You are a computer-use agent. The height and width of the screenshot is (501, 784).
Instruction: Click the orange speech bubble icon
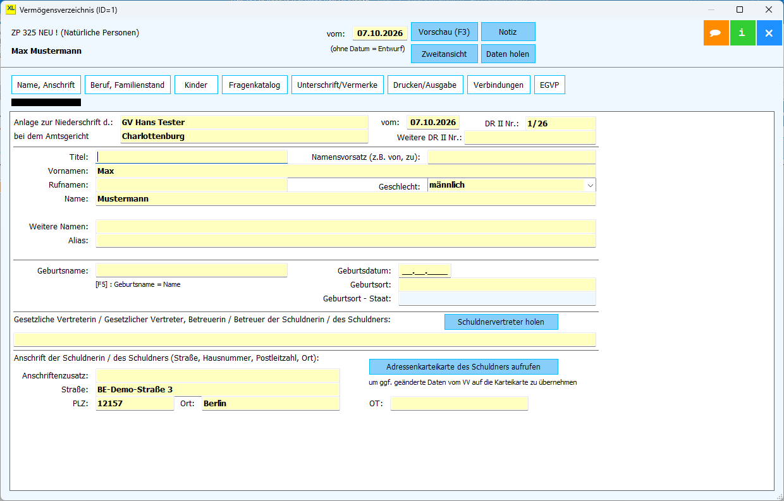click(716, 33)
